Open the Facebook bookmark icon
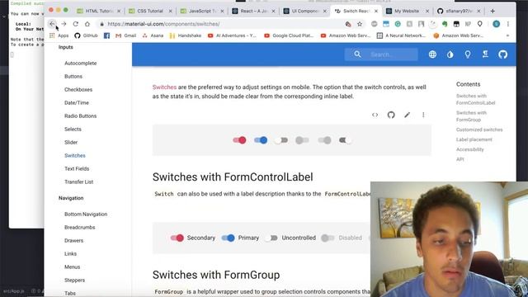Screen dimensions: 528x297 [106, 35]
